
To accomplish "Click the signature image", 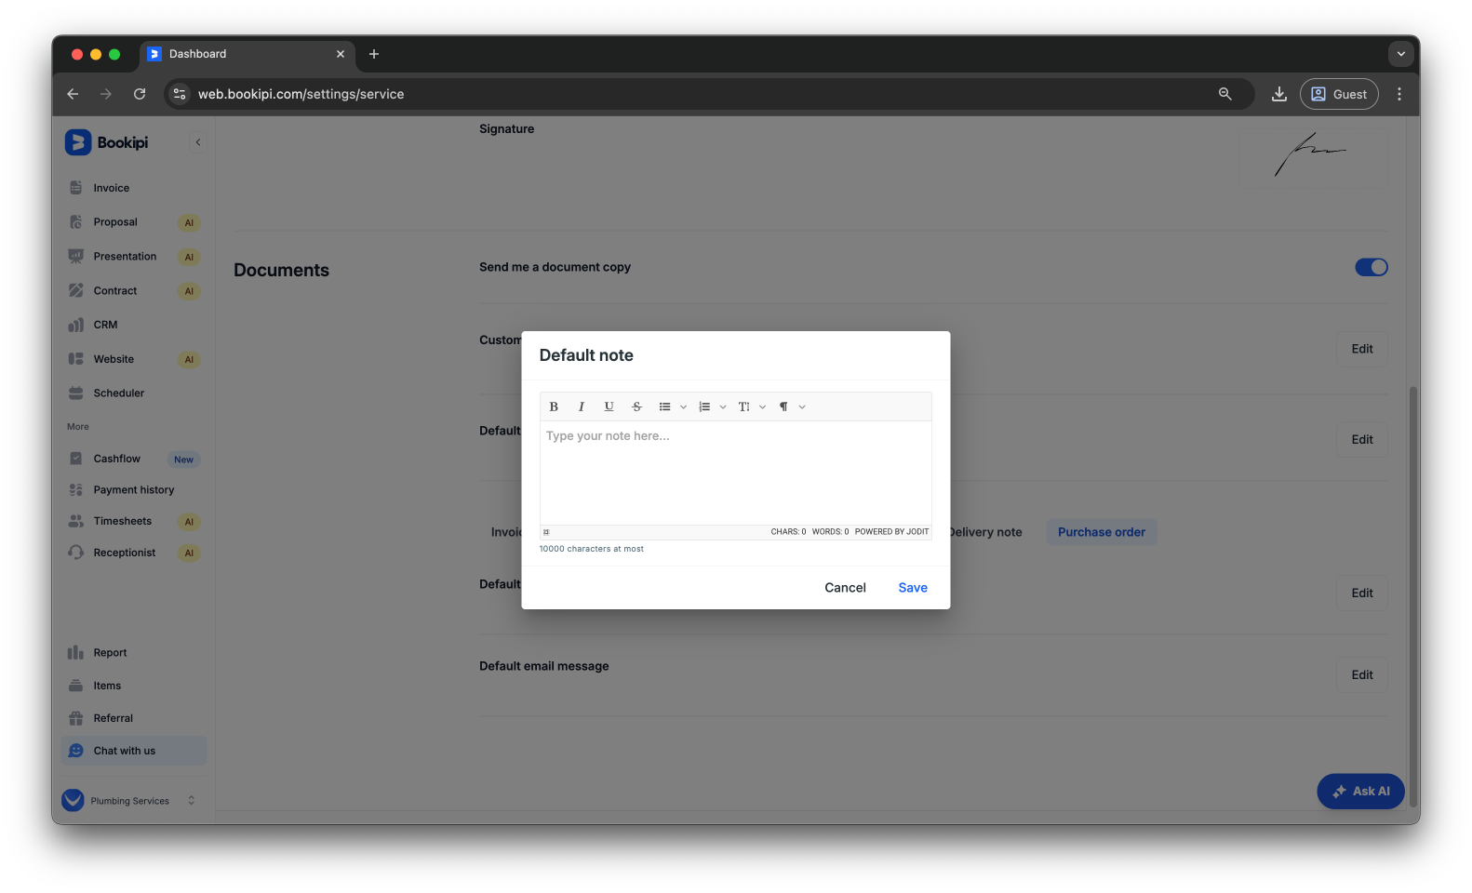I will tap(1310, 154).
